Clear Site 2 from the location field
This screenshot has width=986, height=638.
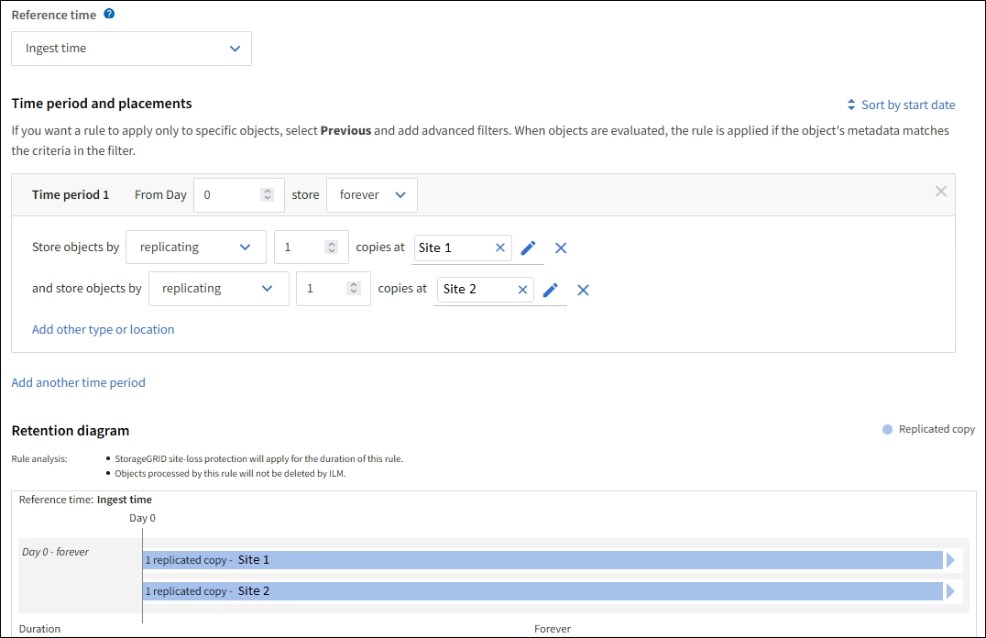(522, 289)
